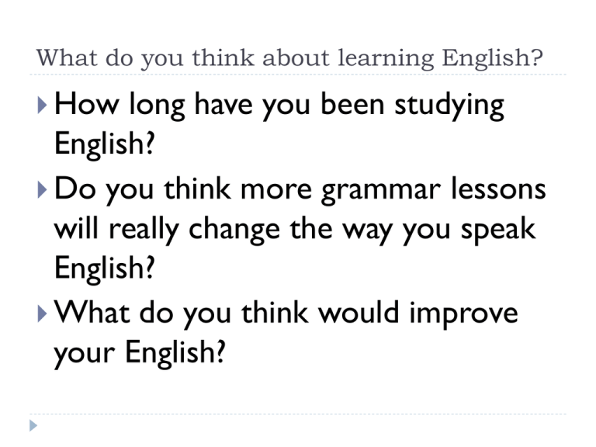This screenshot has width=596, height=447.
Task: Click the arrow bullet before "What do you think would"
Action: click(x=42, y=314)
